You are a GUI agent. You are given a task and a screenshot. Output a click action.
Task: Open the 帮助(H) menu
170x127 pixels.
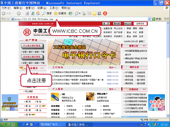(x=66, y=8)
